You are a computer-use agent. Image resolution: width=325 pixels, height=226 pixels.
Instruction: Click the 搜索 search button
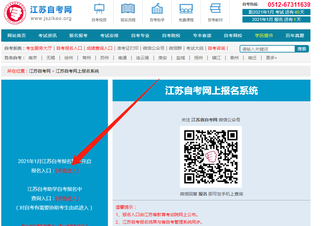click(301, 49)
